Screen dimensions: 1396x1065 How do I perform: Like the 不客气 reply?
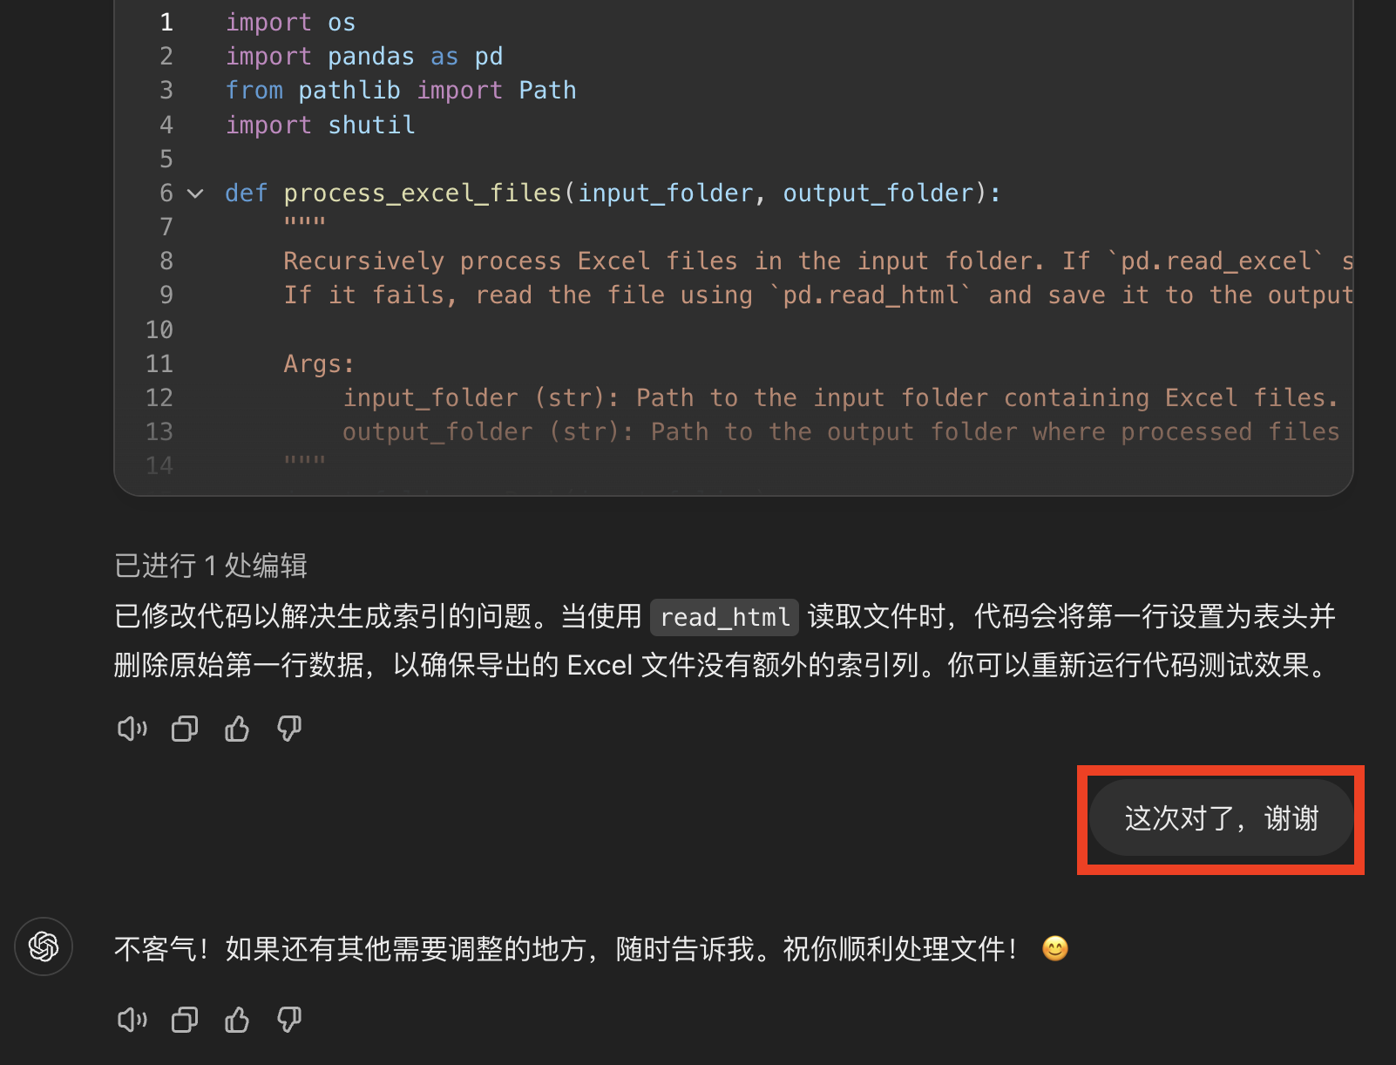[237, 1020]
